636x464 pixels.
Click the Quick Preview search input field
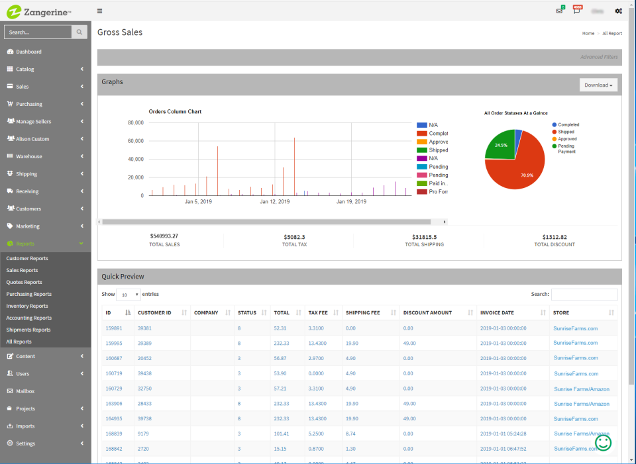click(584, 294)
